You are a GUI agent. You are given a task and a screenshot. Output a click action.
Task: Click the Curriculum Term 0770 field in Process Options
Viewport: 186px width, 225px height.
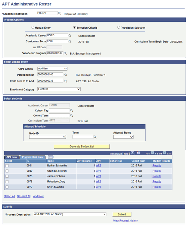[57, 41]
